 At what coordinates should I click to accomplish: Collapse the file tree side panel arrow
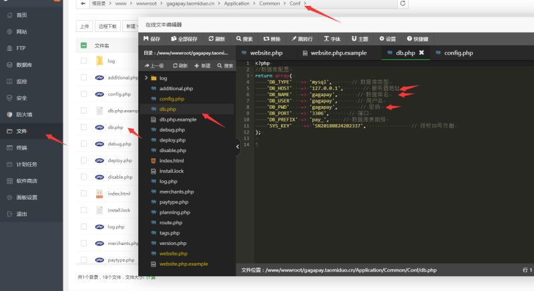[238, 147]
